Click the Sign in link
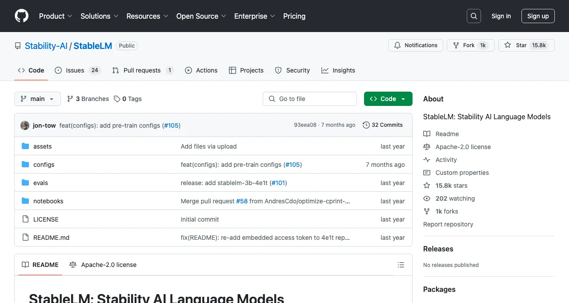The height and width of the screenshot is (303, 569). (501, 16)
